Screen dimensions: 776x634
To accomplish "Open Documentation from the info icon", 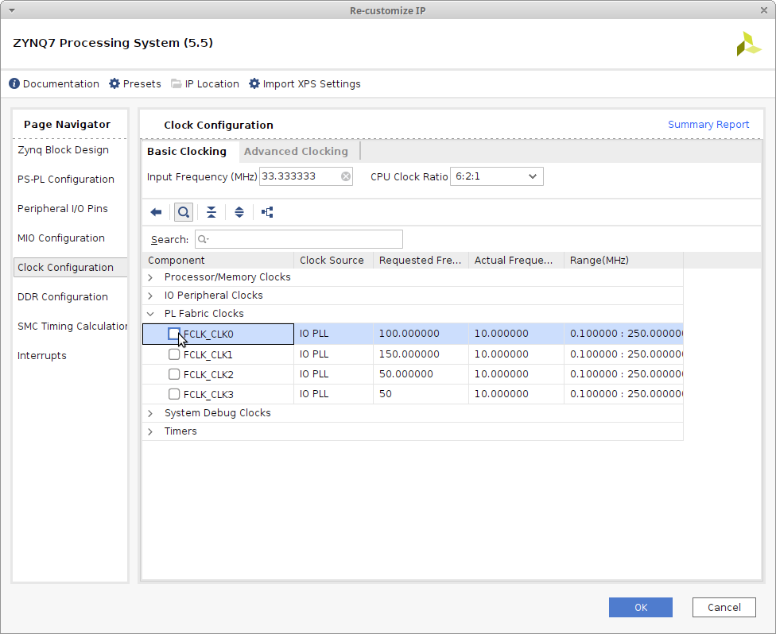I will coord(14,83).
